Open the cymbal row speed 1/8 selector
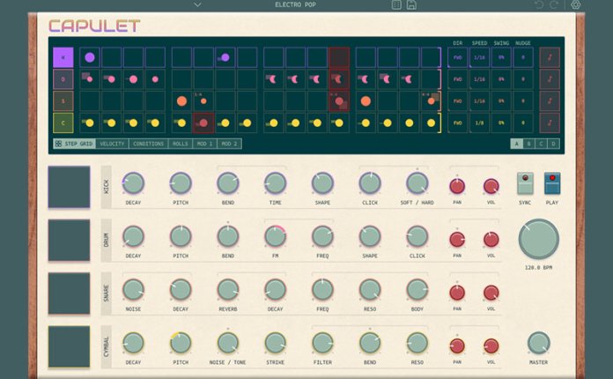Image resolution: width=613 pixels, height=379 pixels. 479,123
